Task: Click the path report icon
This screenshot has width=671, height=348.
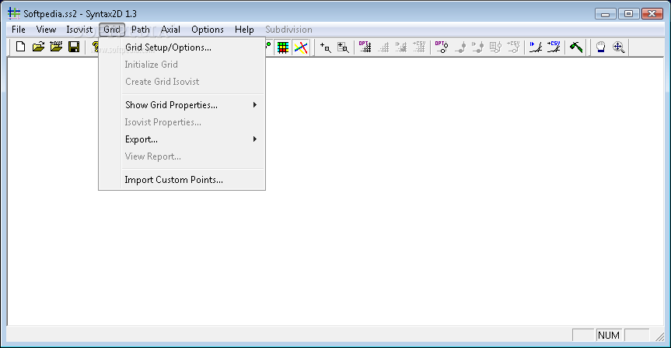Action: [495, 47]
